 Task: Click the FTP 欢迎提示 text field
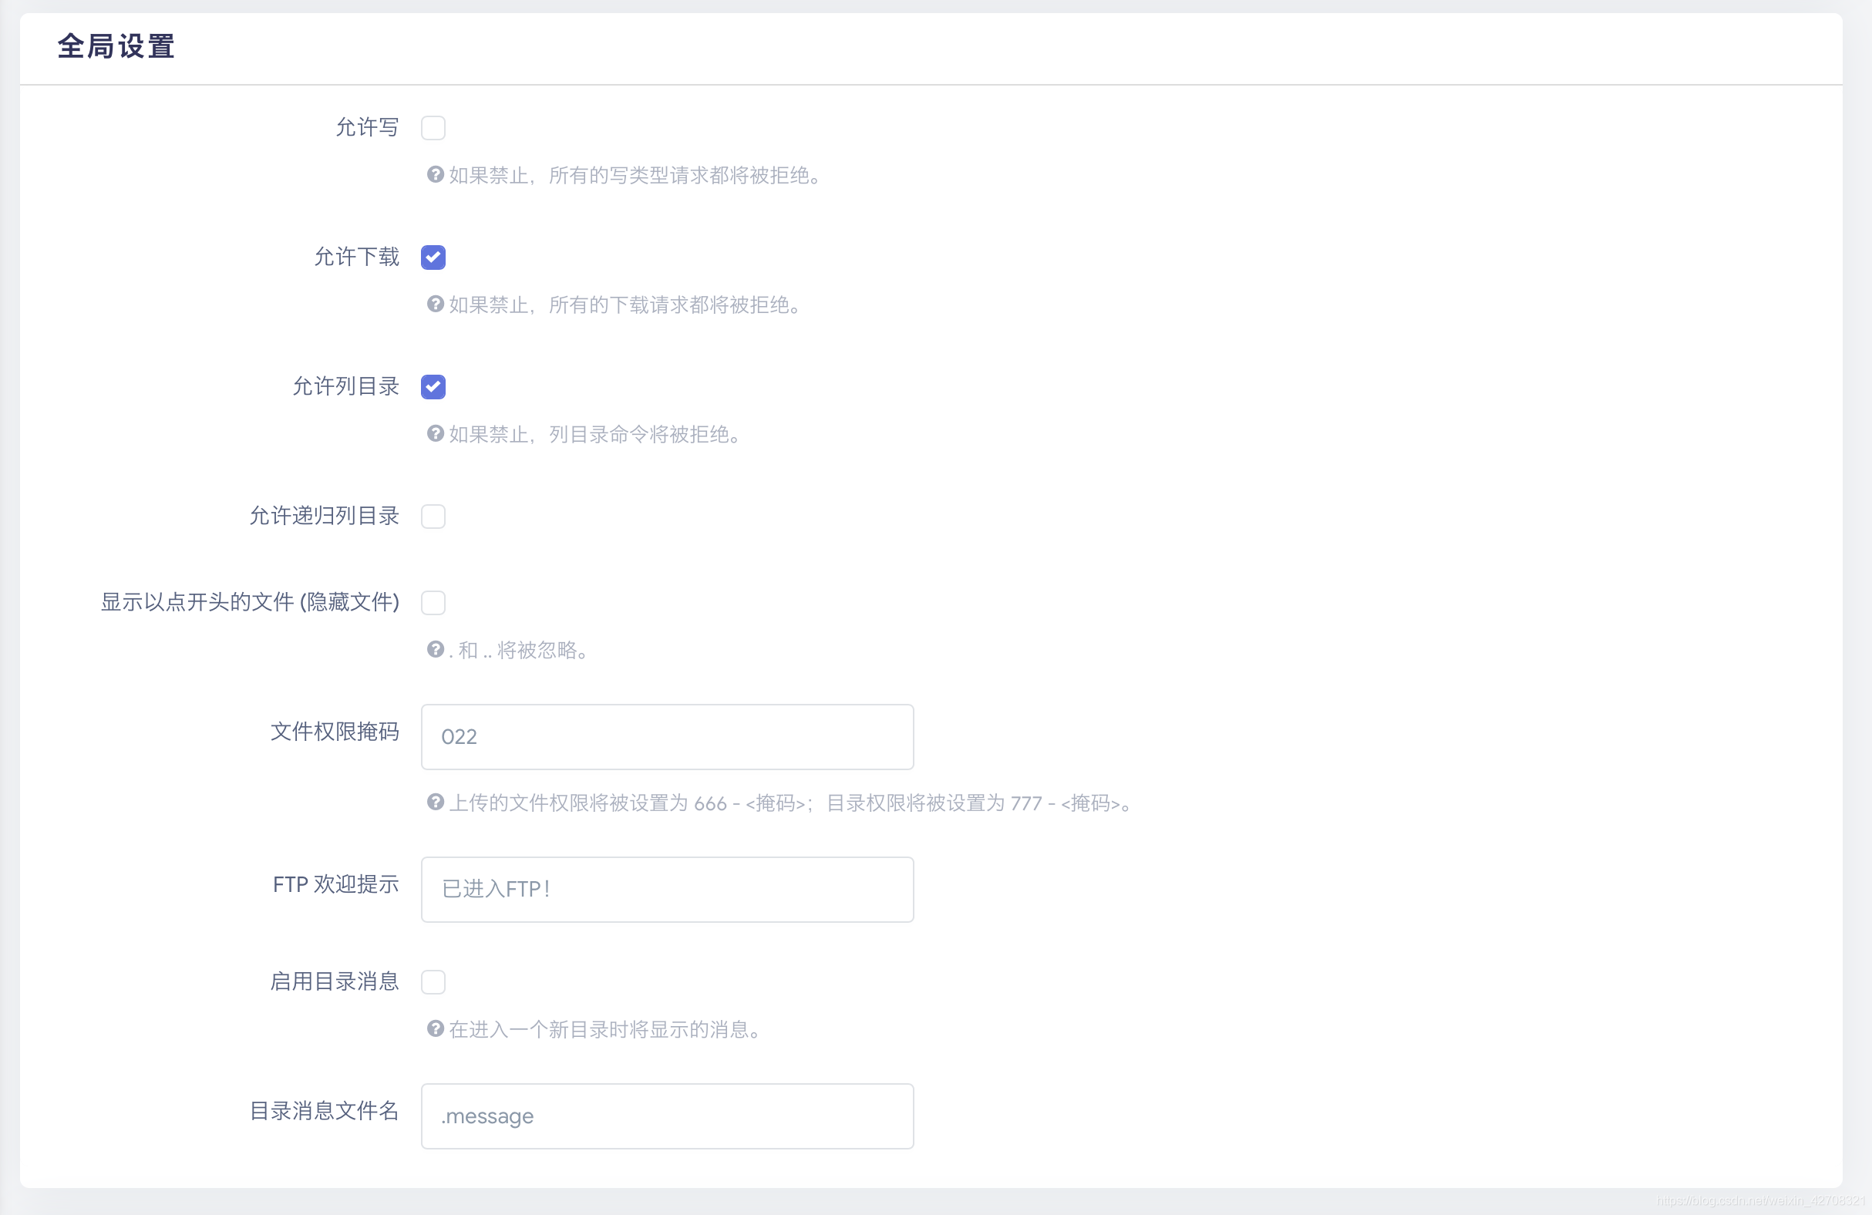coord(667,890)
